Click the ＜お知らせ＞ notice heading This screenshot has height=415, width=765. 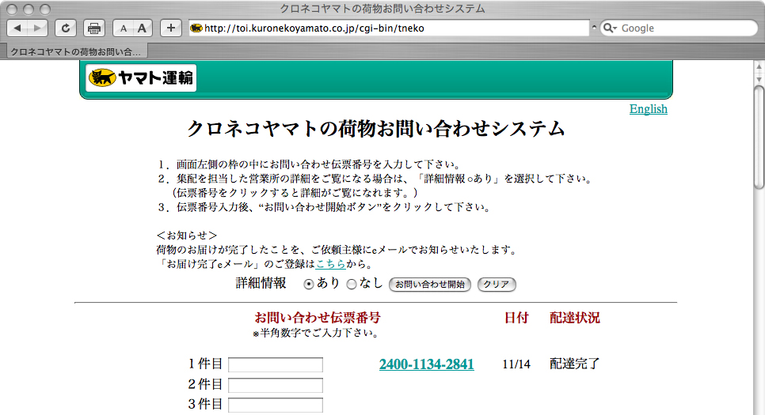tap(187, 236)
